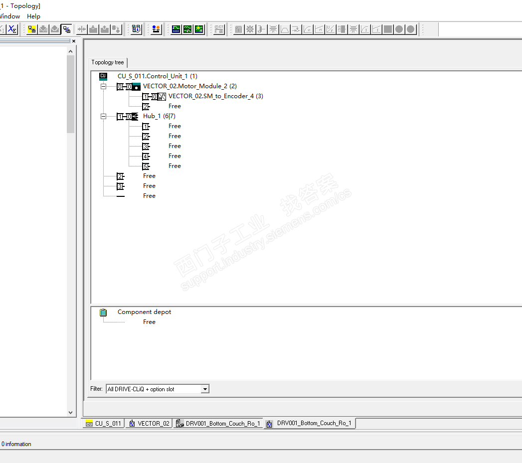Select Free port 2 of the Control Unit
Screen dimensions: 522x463
149,176
